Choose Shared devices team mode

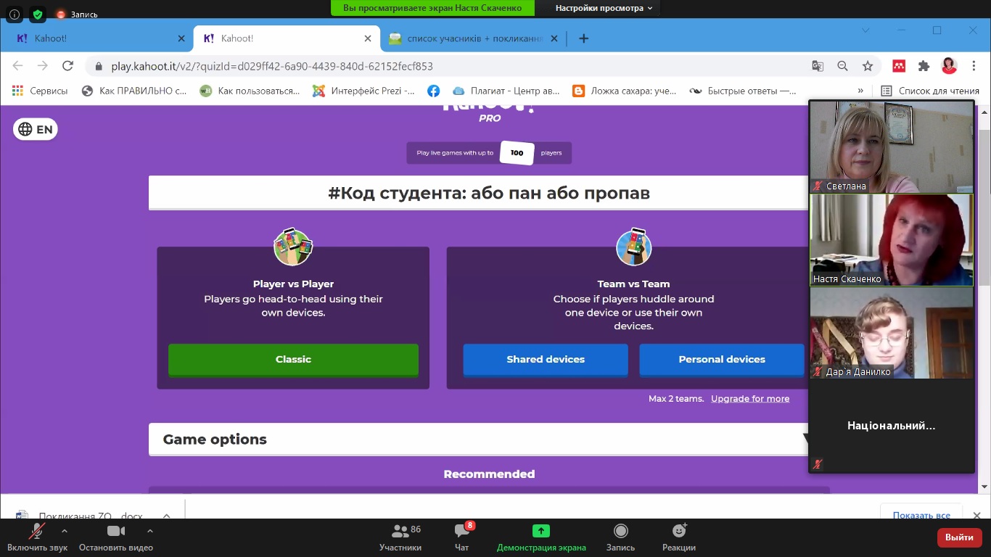[546, 360]
